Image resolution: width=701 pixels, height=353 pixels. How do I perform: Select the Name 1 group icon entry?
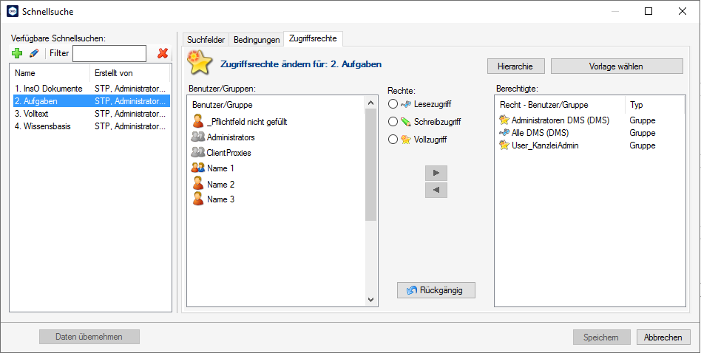click(x=212, y=168)
